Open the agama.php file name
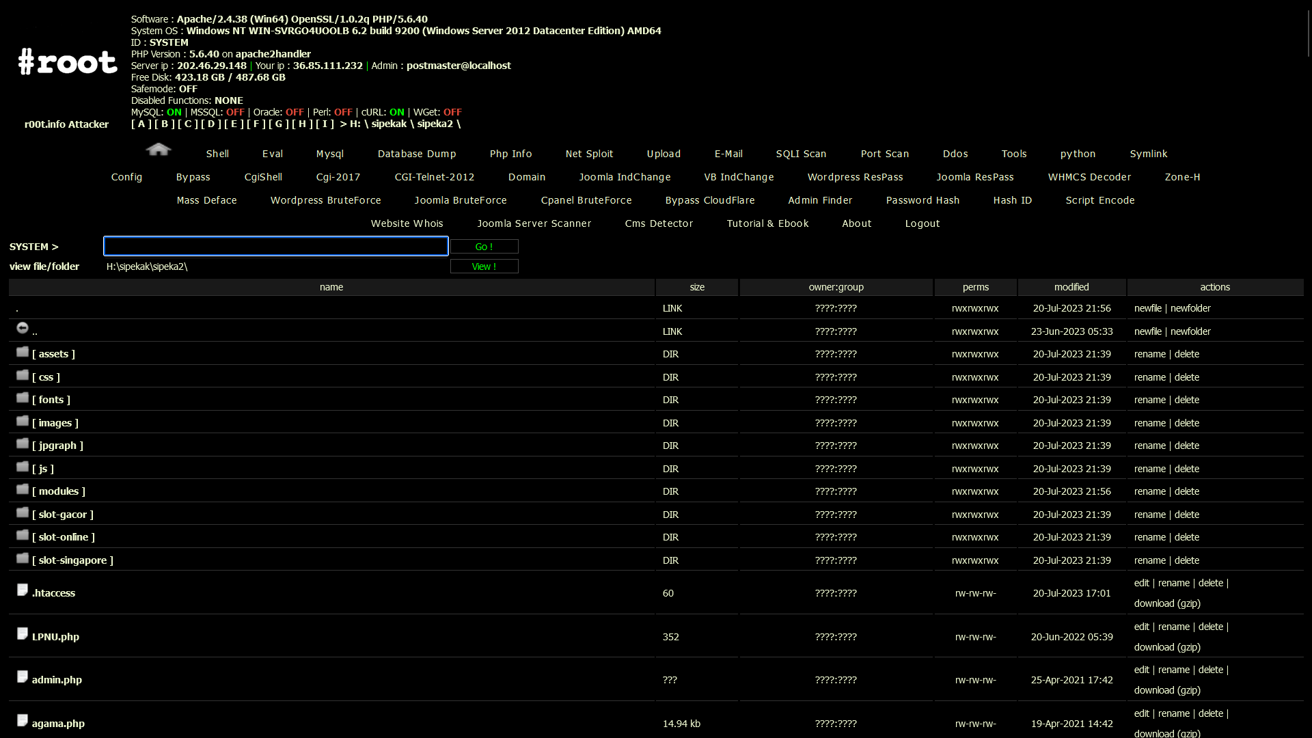The height and width of the screenshot is (738, 1312). (x=58, y=724)
